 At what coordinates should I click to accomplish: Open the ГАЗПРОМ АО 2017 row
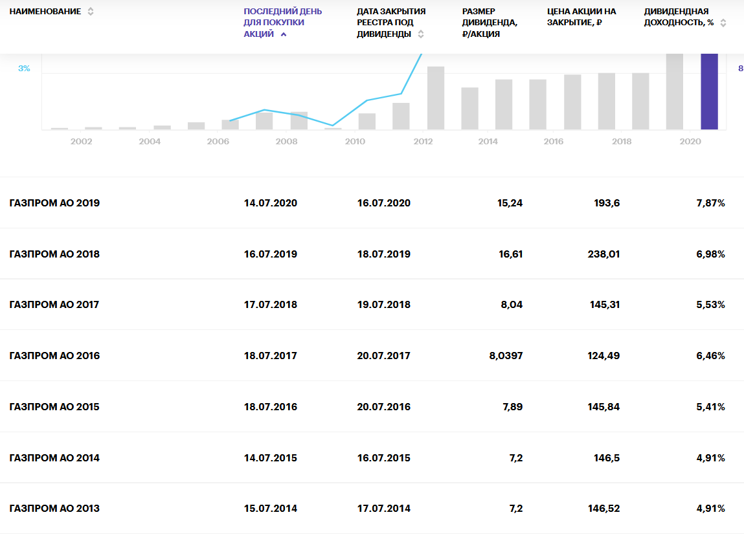[372, 304]
